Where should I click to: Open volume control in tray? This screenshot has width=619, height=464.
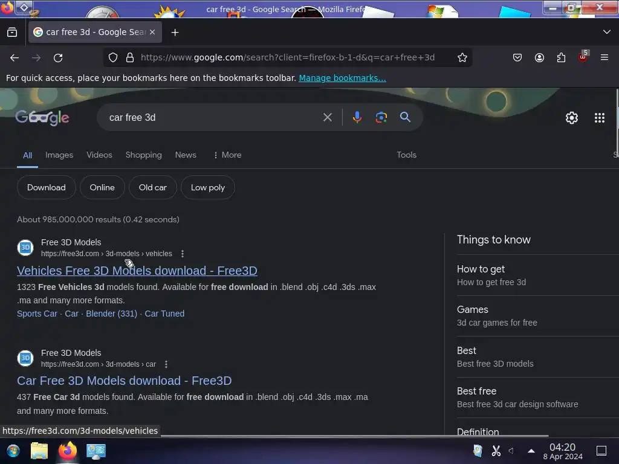pos(511,451)
